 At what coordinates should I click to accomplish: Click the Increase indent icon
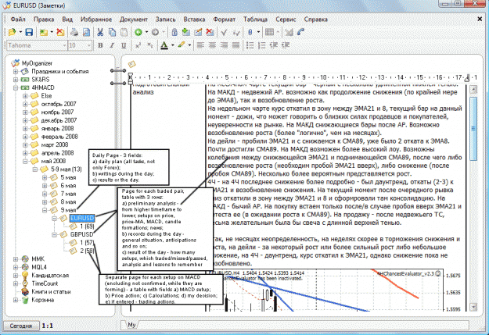(x=286, y=45)
